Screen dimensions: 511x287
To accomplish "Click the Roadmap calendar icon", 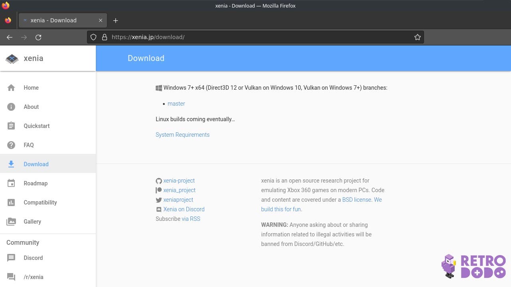I will 11,183.
